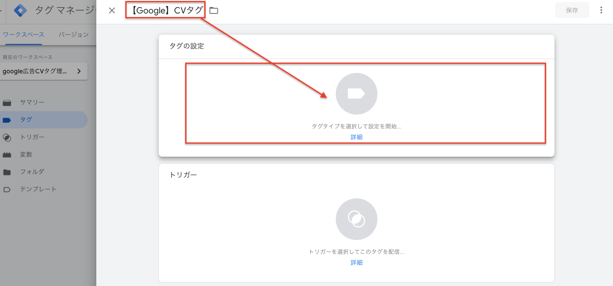Image resolution: width=613 pixels, height=286 pixels.
Task: Click the トリガー circle icon in sidebar
Action: pos(7,138)
